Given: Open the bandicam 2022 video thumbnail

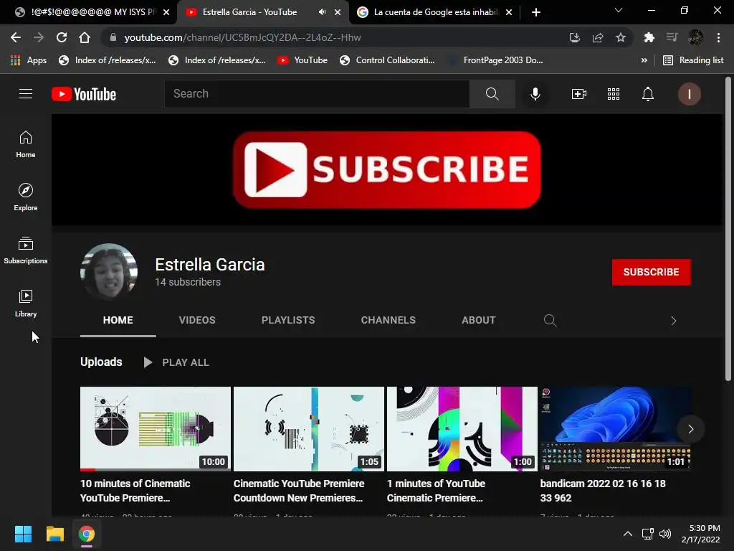Looking at the screenshot, I should click(x=616, y=429).
